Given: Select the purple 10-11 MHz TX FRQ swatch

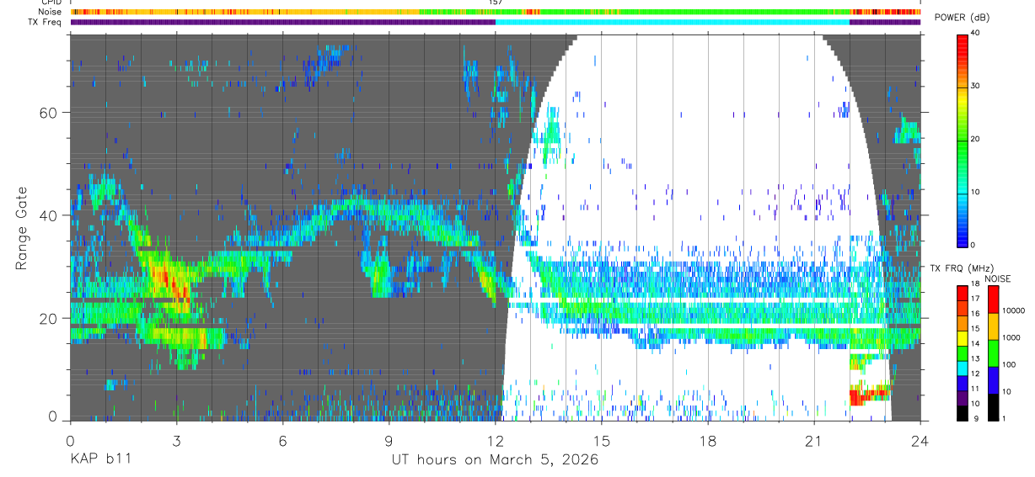Looking at the screenshot, I should tap(963, 398).
